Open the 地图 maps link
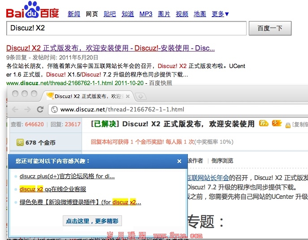This screenshot has height=240, width=308. 200,14
